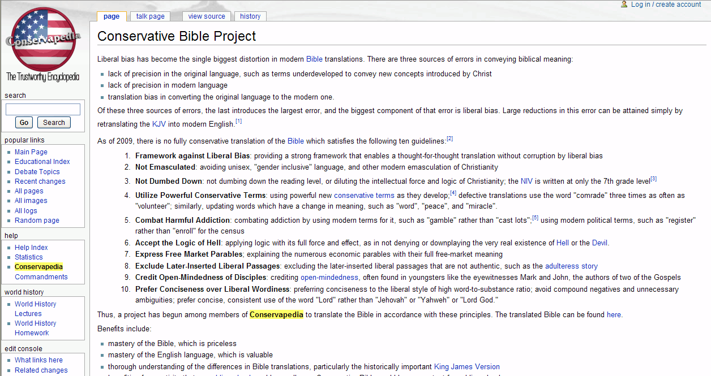Switch to the view source tab
Screen dimensions: 711x376
click(x=207, y=16)
